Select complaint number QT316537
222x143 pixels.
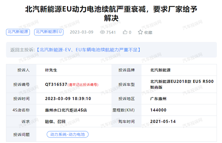click(x=56, y=85)
